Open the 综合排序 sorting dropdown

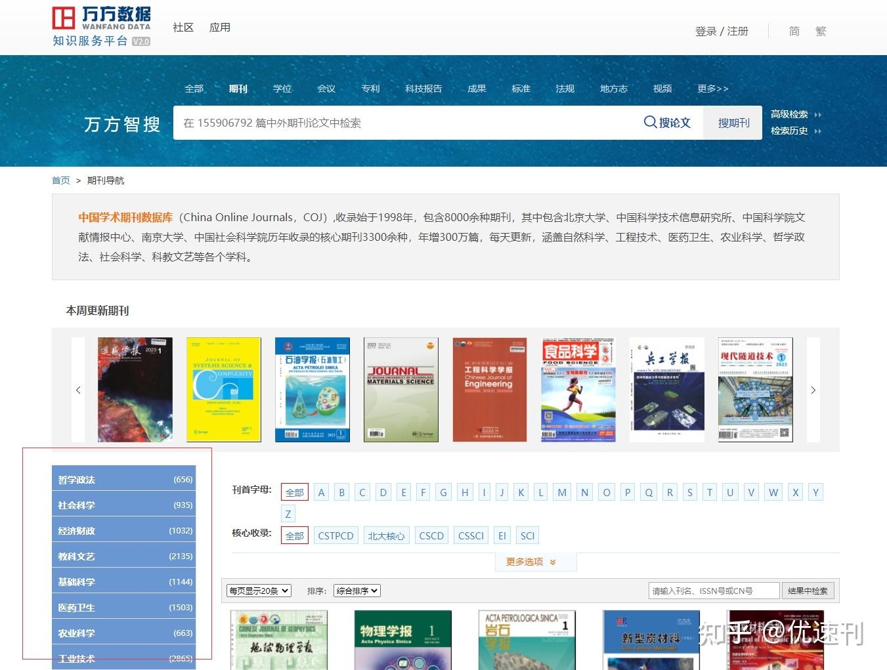point(357,590)
